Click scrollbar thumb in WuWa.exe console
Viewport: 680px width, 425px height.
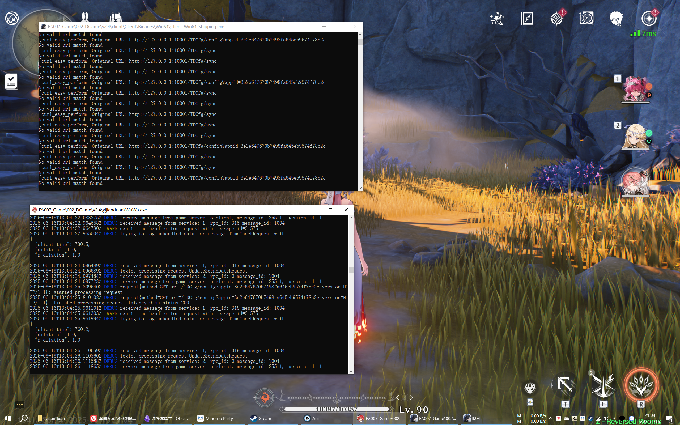(x=351, y=270)
